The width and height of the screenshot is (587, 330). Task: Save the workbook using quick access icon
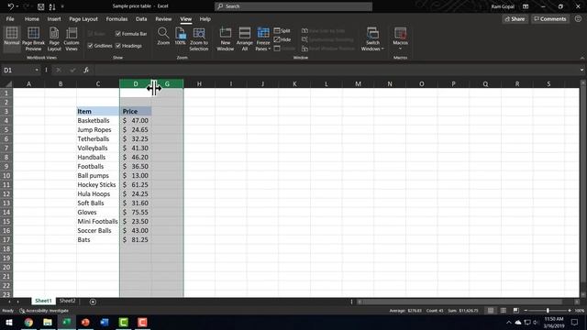40,6
